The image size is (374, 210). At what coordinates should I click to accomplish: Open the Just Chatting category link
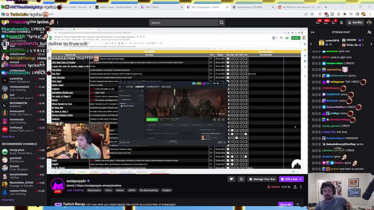point(75,190)
